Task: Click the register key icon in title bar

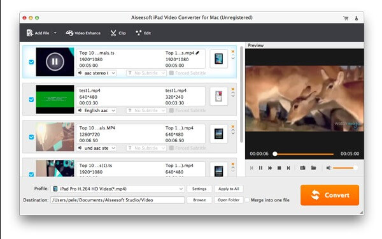Action: tap(356, 18)
